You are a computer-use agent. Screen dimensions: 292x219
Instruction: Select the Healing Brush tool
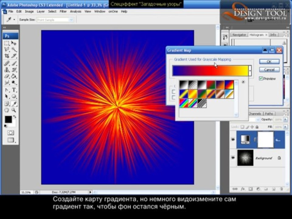pos(7,63)
